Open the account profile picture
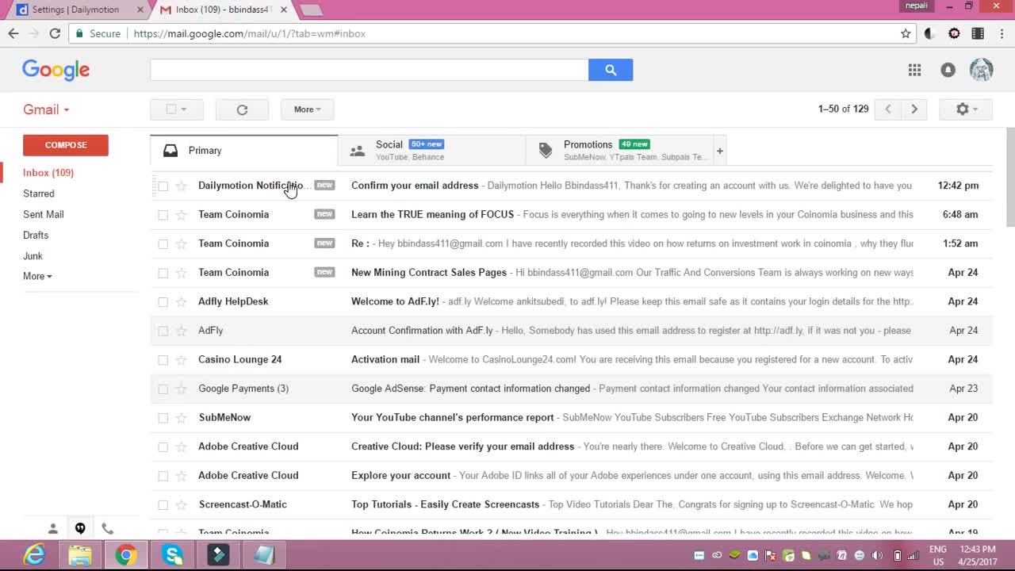This screenshot has width=1015, height=571. point(982,70)
